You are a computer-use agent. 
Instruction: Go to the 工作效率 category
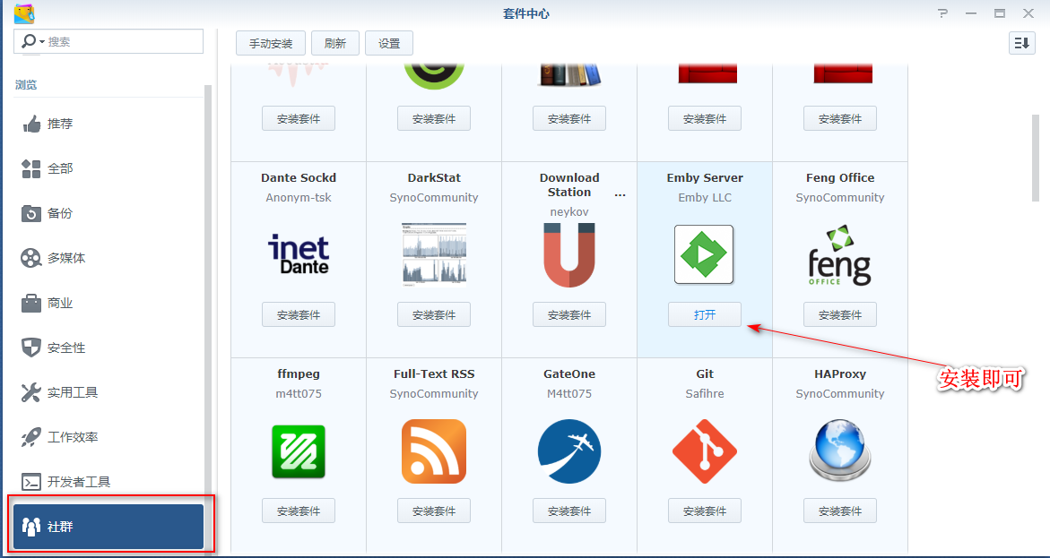pyautogui.click(x=108, y=438)
